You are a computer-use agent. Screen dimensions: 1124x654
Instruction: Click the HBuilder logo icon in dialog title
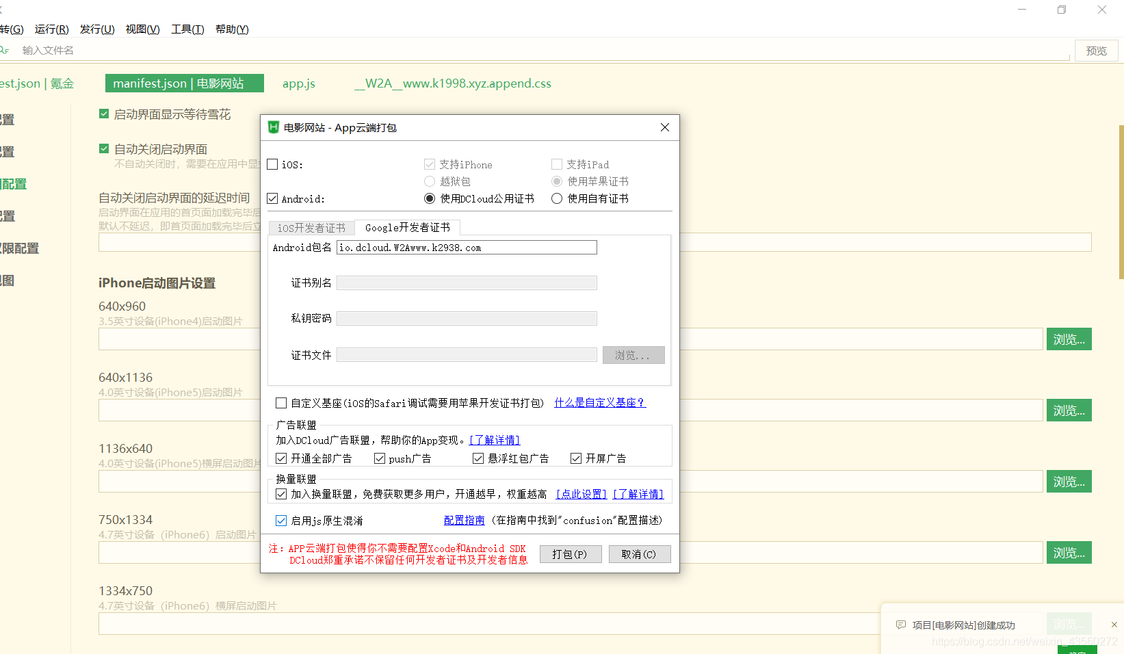pos(274,127)
